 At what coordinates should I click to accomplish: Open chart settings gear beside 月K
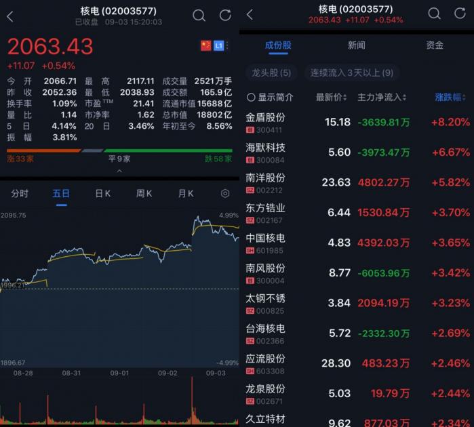tap(225, 194)
